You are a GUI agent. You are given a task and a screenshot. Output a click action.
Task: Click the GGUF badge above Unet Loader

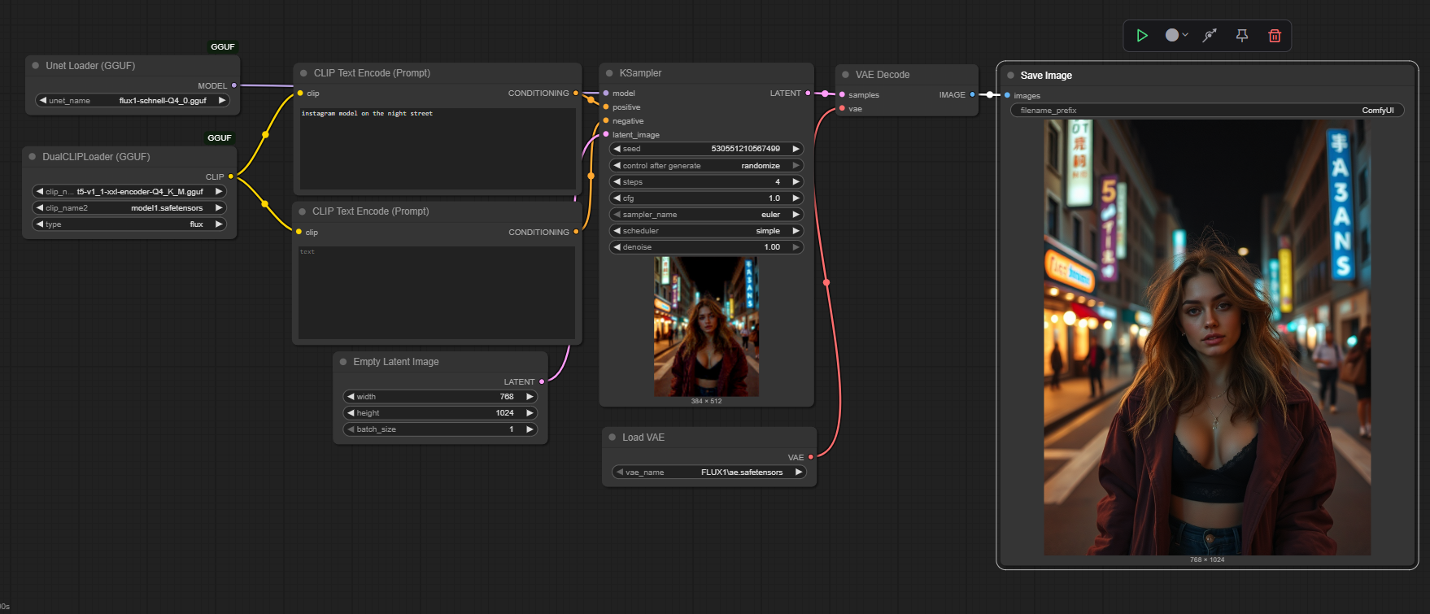(x=223, y=47)
